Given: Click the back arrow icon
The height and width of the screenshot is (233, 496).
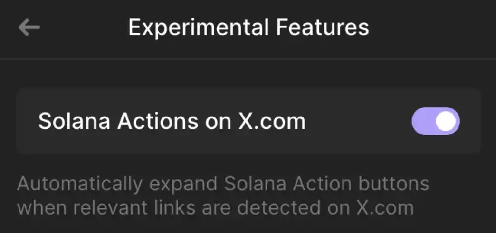Looking at the screenshot, I should tap(29, 27).
